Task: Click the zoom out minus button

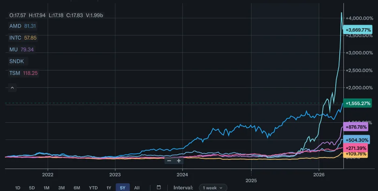Action: [x=169, y=161]
